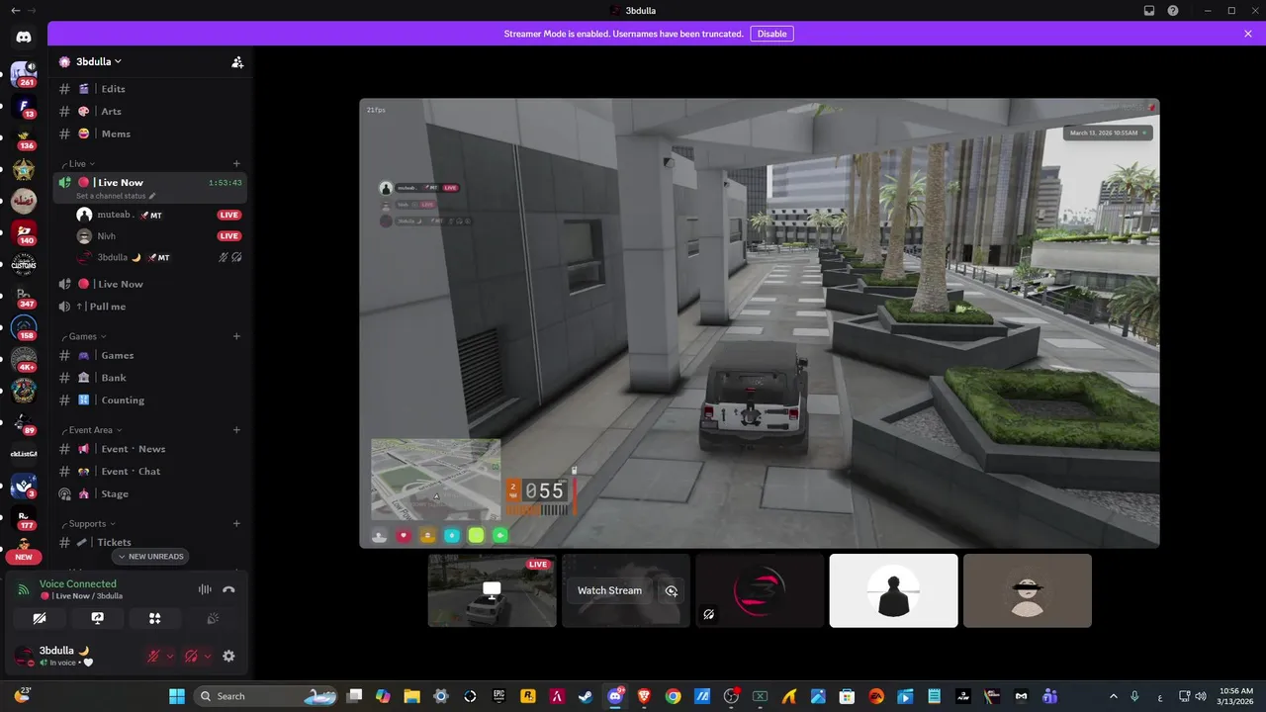The height and width of the screenshot is (712, 1266).
Task: Open the Bank text channel
Action: pos(150,378)
